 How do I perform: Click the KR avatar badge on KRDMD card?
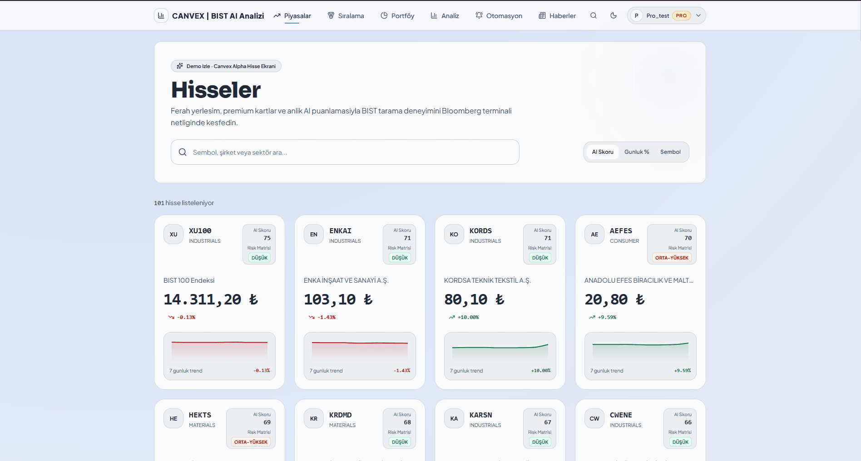click(314, 419)
